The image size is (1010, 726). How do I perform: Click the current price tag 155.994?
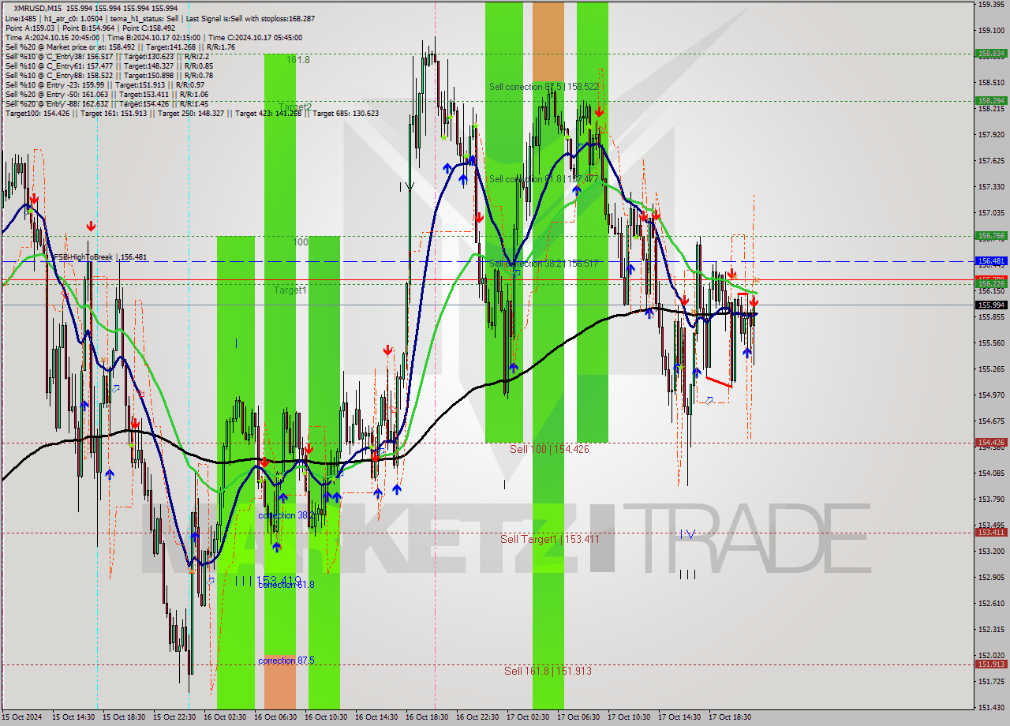point(991,305)
